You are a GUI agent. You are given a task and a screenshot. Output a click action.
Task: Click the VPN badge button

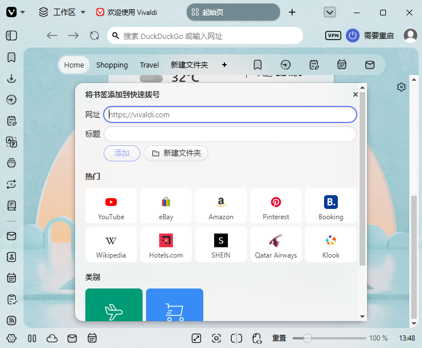tap(333, 35)
